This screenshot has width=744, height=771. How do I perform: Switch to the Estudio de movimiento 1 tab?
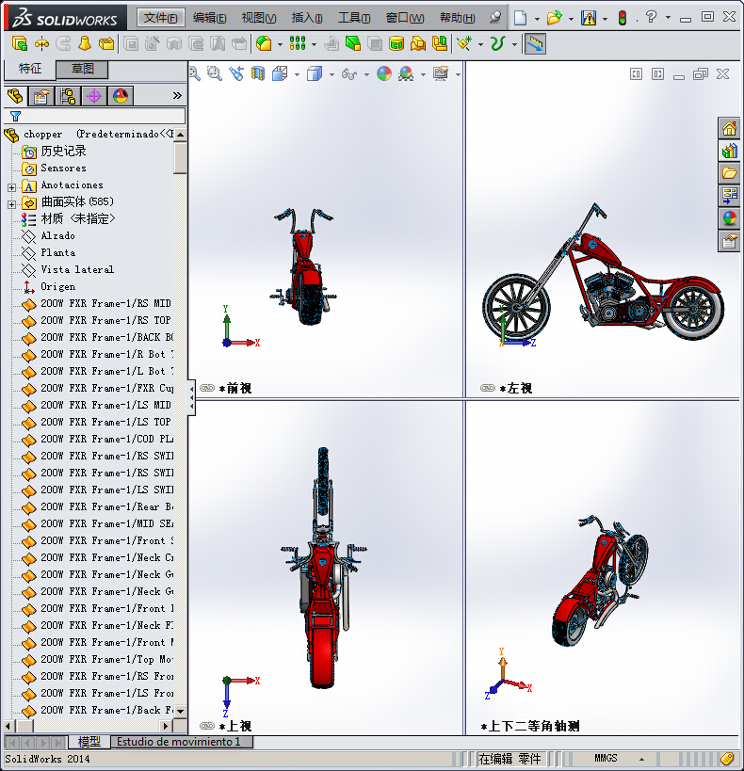179,742
